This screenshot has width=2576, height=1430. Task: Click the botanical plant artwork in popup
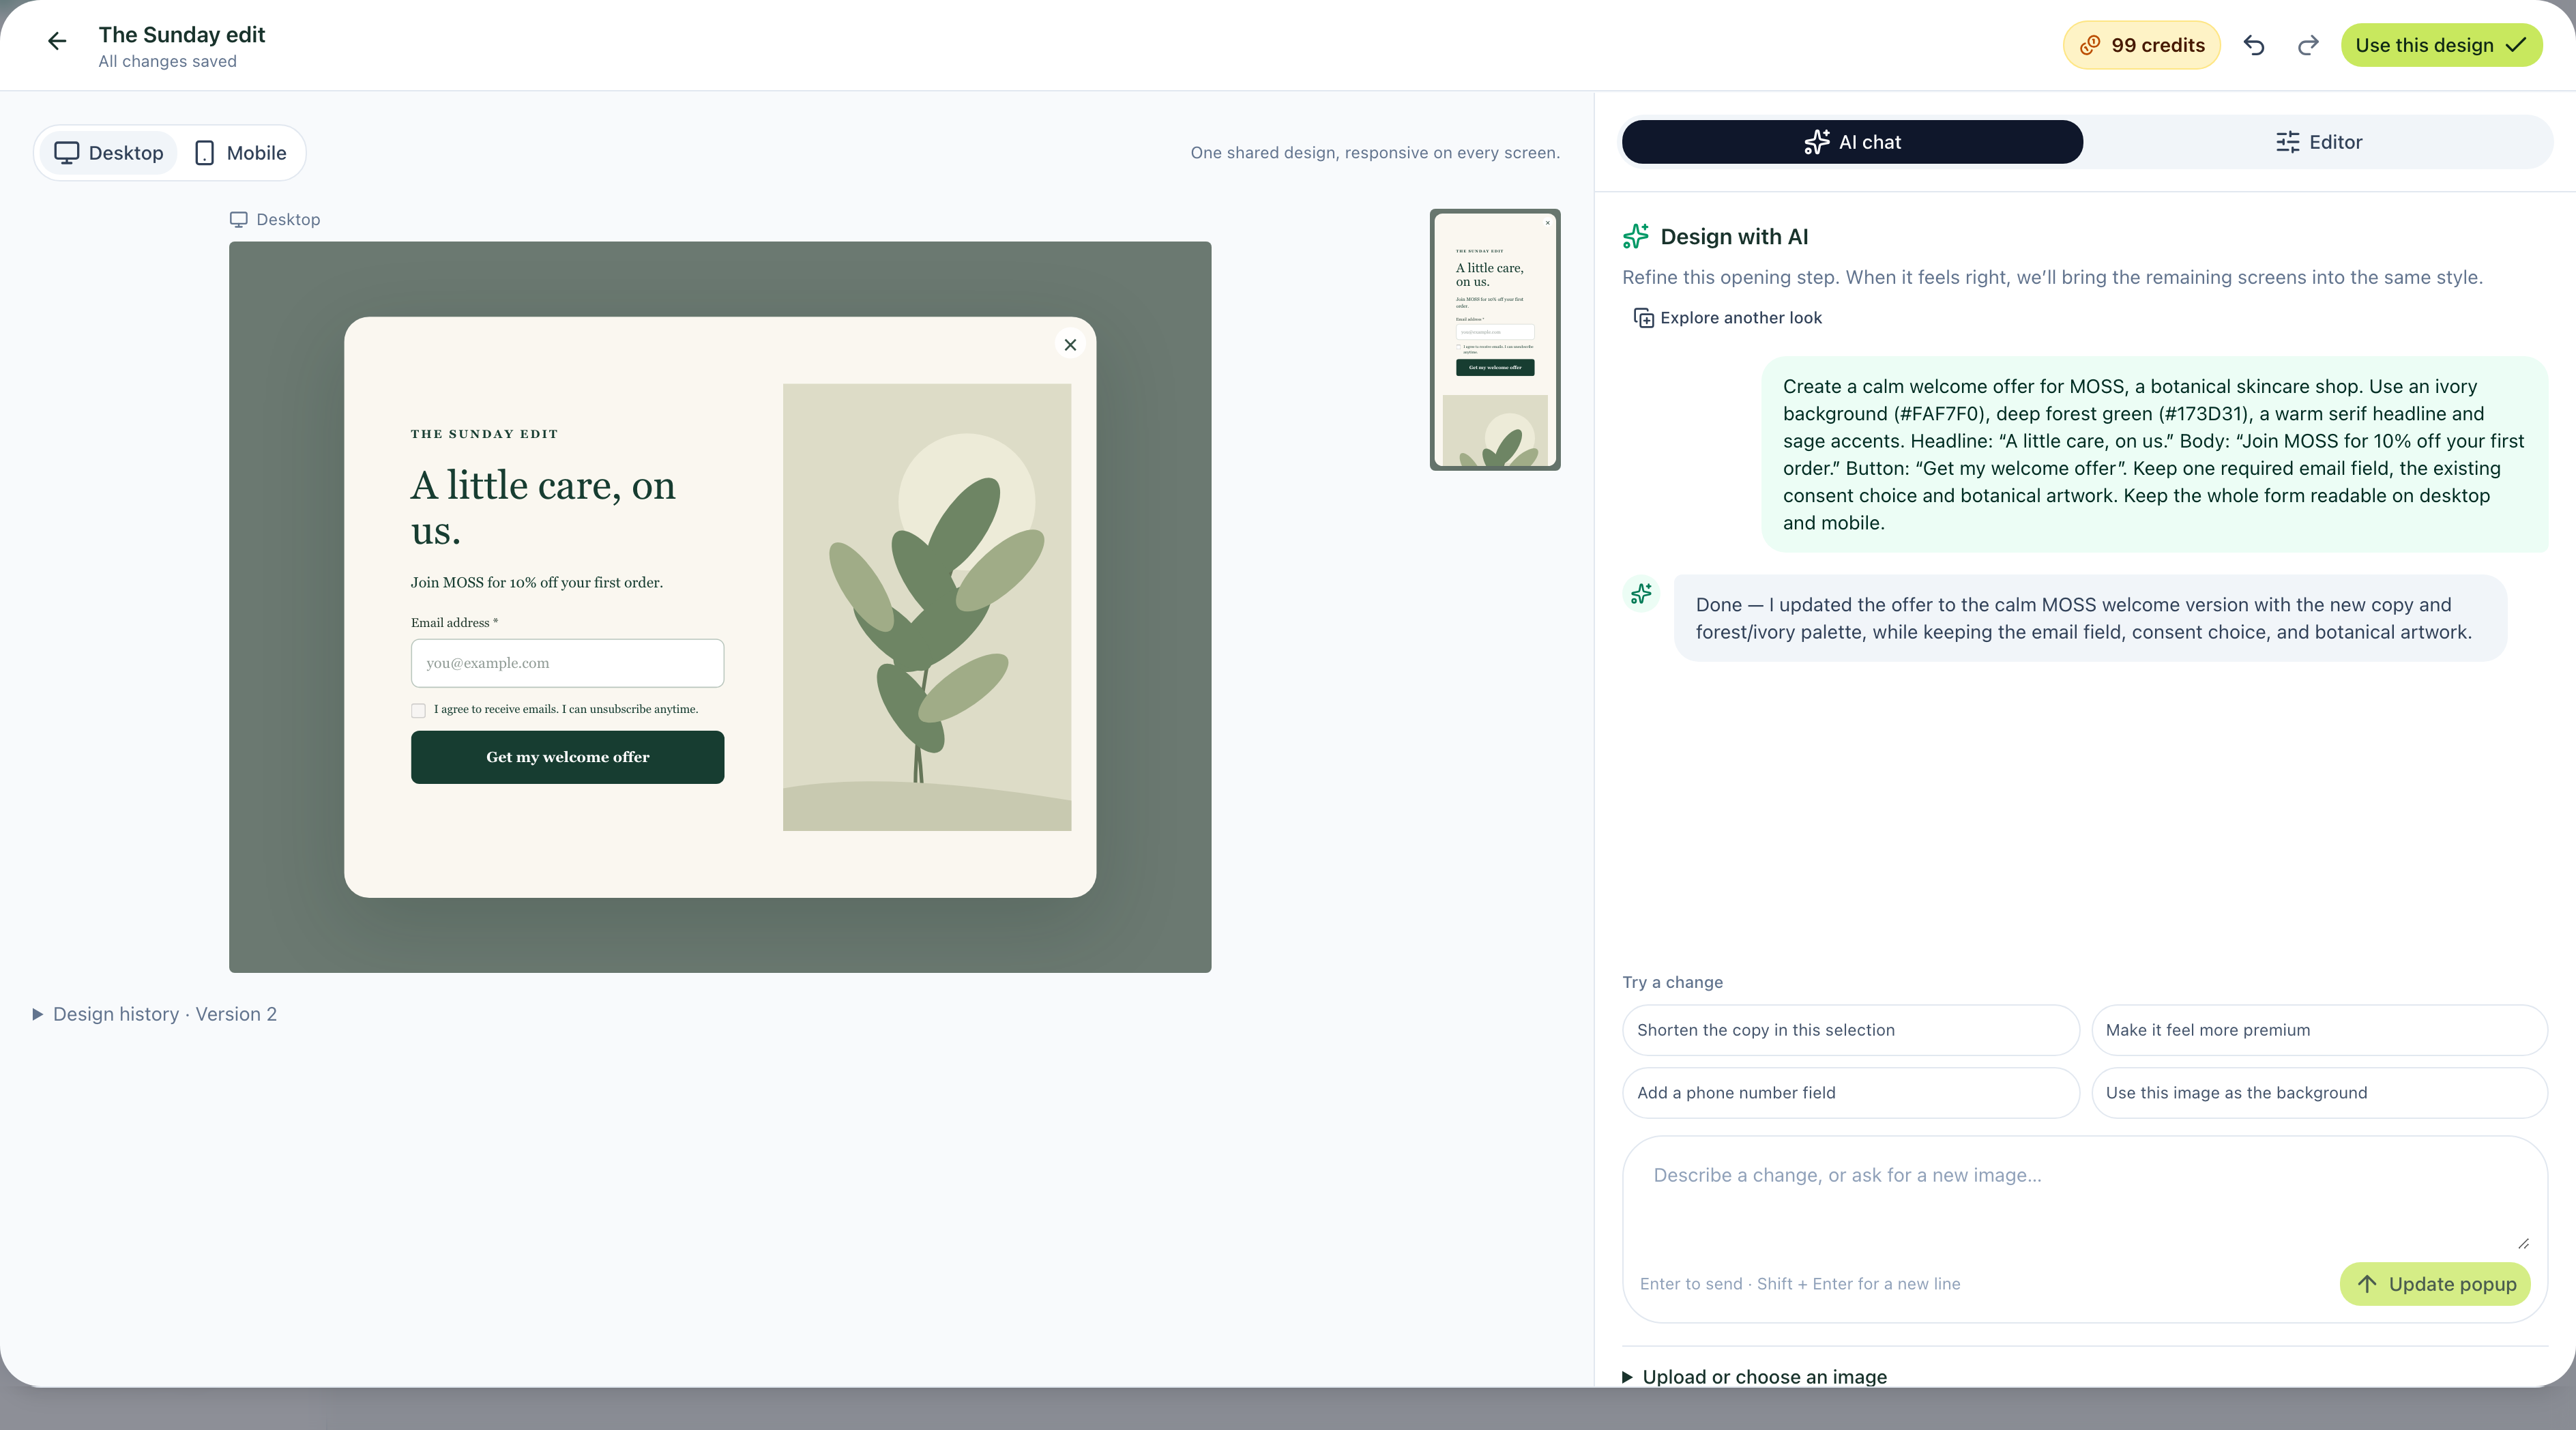pyautogui.click(x=927, y=607)
